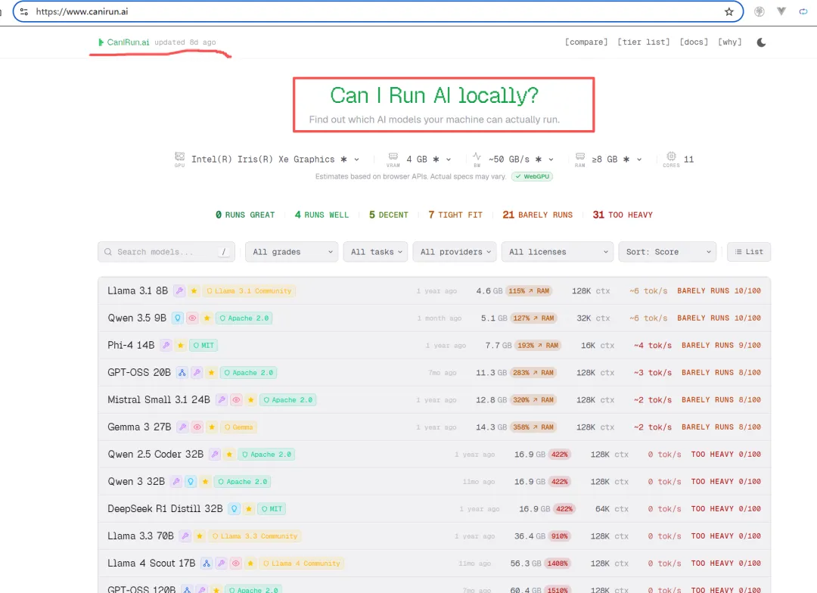Toggle dark mode with the moon icon

click(761, 42)
